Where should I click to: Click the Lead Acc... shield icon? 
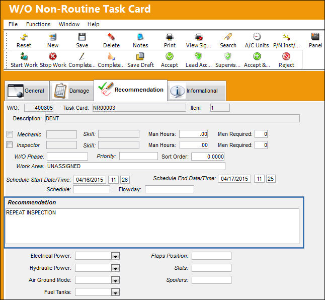coord(199,56)
